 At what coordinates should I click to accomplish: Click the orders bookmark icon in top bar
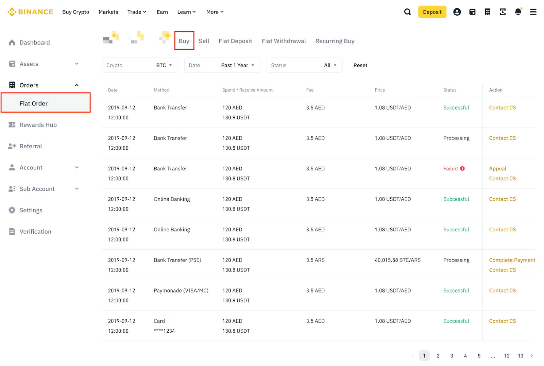487,12
